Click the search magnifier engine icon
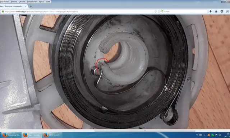Viewport: 230px width, 138px height. tap(162, 11)
